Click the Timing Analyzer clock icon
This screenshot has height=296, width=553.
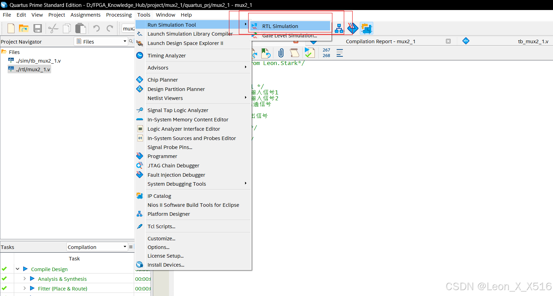[x=140, y=55]
